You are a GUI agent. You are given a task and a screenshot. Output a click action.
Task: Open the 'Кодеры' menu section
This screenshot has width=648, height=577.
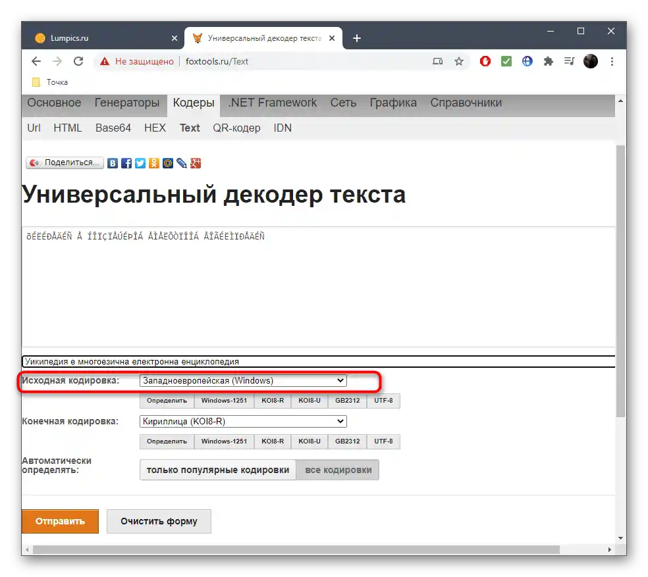coord(194,103)
